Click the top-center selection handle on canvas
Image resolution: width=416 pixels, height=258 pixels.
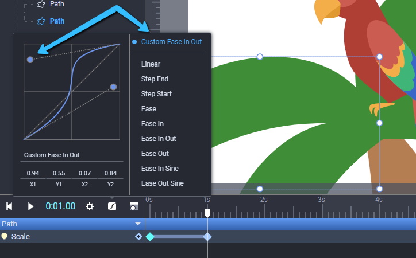coord(260,57)
